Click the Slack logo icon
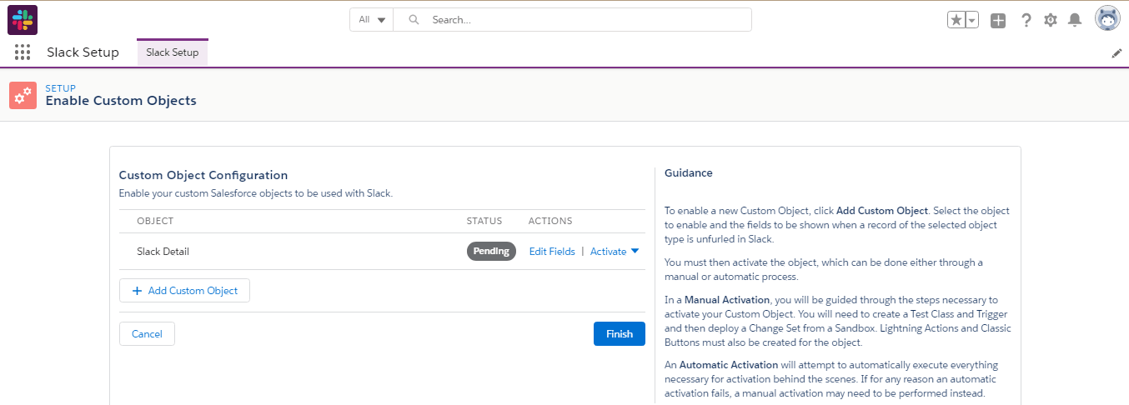Viewport: 1129px width, 405px height. tap(23, 20)
